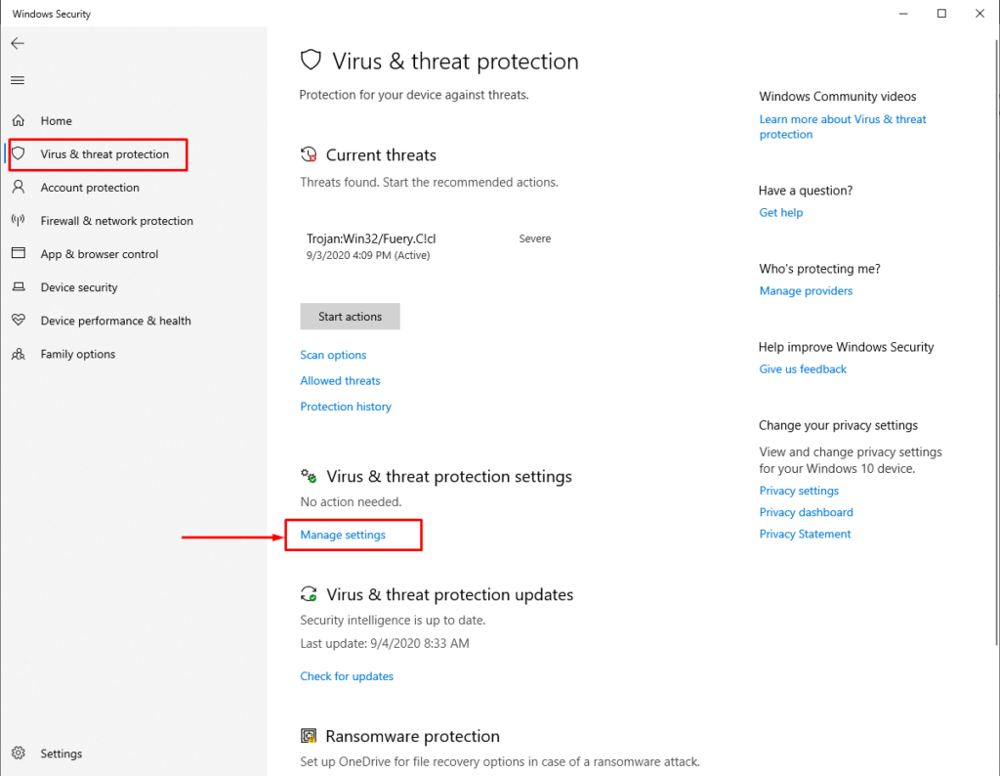Viewport: 1000px width, 776px height.
Task: Click the Firewall network antenna icon
Action: click(x=19, y=220)
